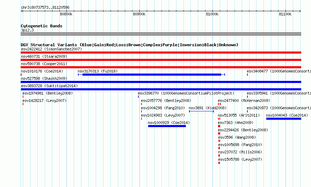
Task: Open the nsv1004043 (Coe2014) label
Action: coord(287,115)
